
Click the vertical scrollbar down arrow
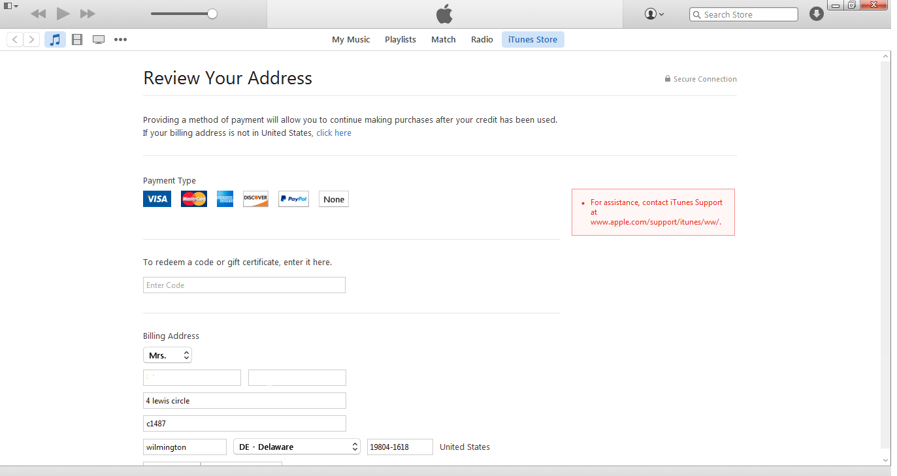885,460
